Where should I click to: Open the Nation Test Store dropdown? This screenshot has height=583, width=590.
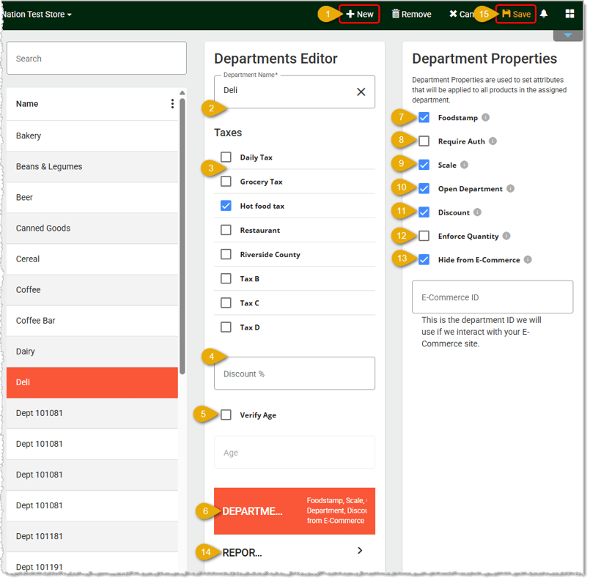coord(36,15)
